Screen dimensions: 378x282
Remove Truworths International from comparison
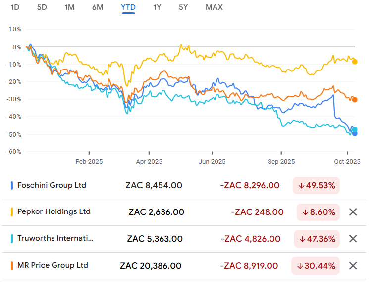(353, 239)
